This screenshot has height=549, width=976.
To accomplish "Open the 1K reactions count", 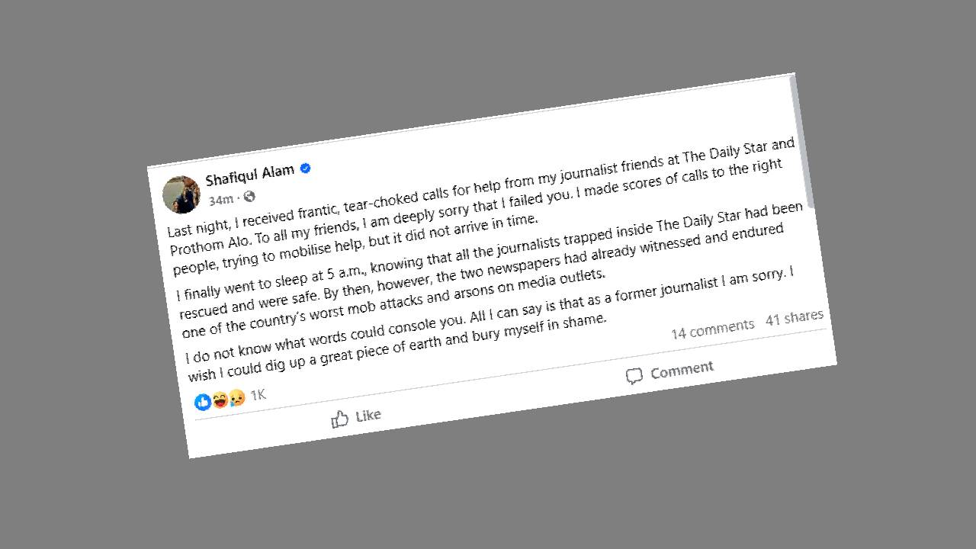I will coord(258,394).
